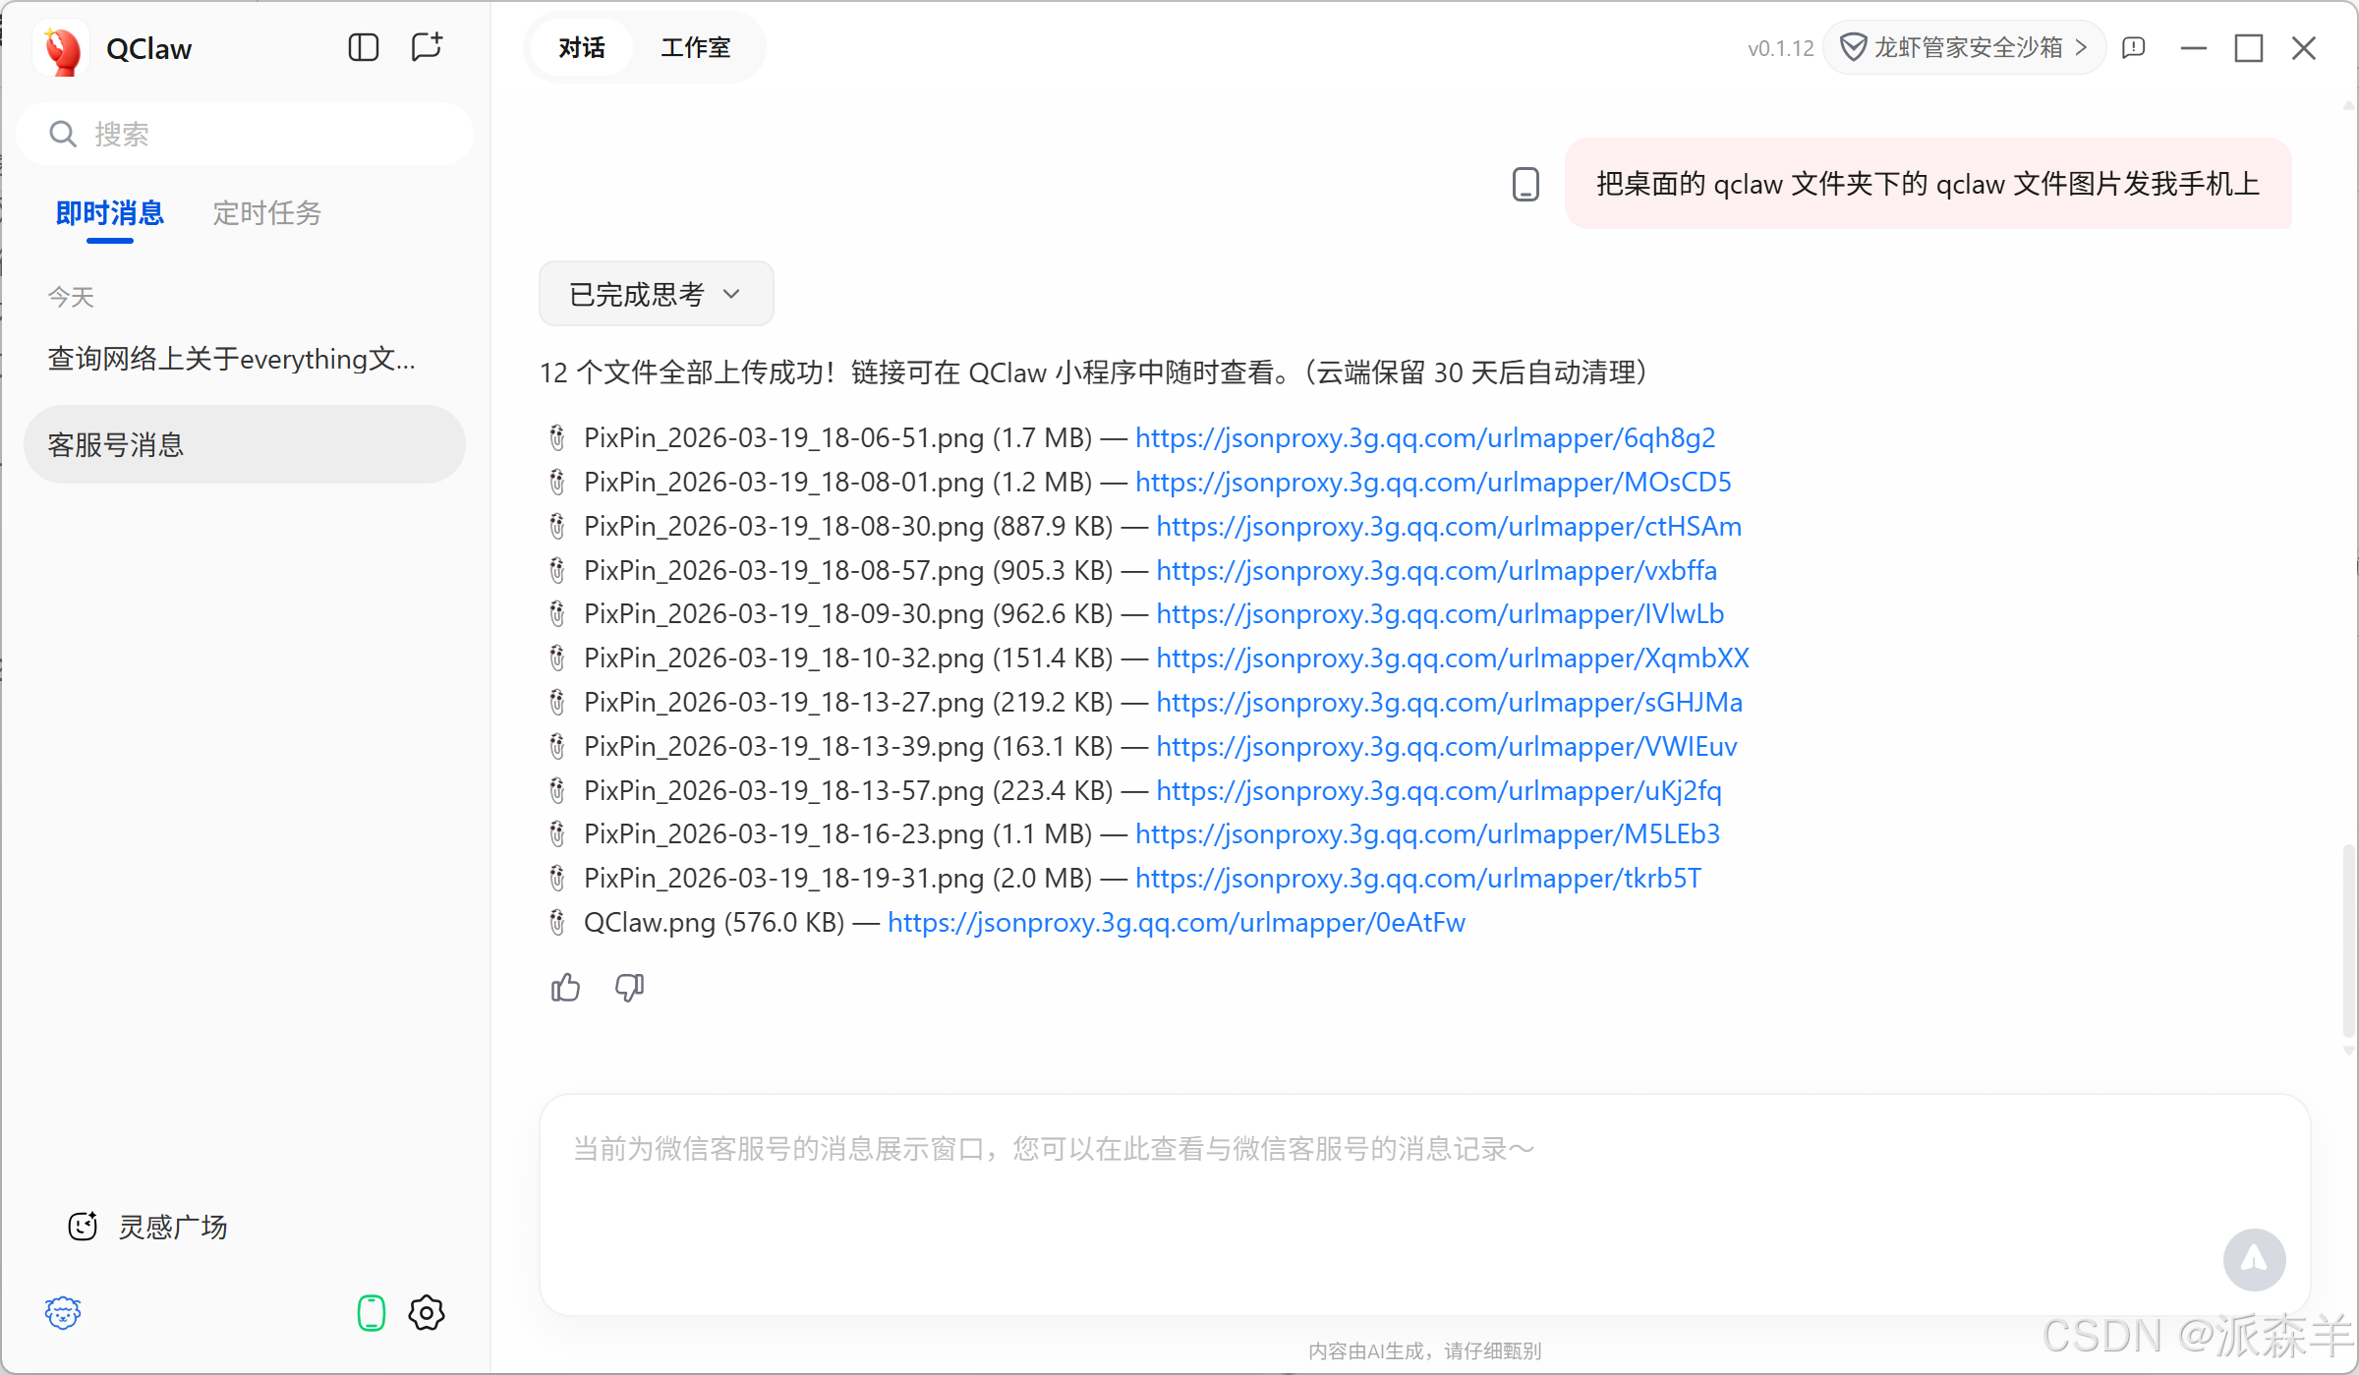Click paperclip icon of QClaw.png row
Screen dimensions: 2359x1375
click(557, 922)
